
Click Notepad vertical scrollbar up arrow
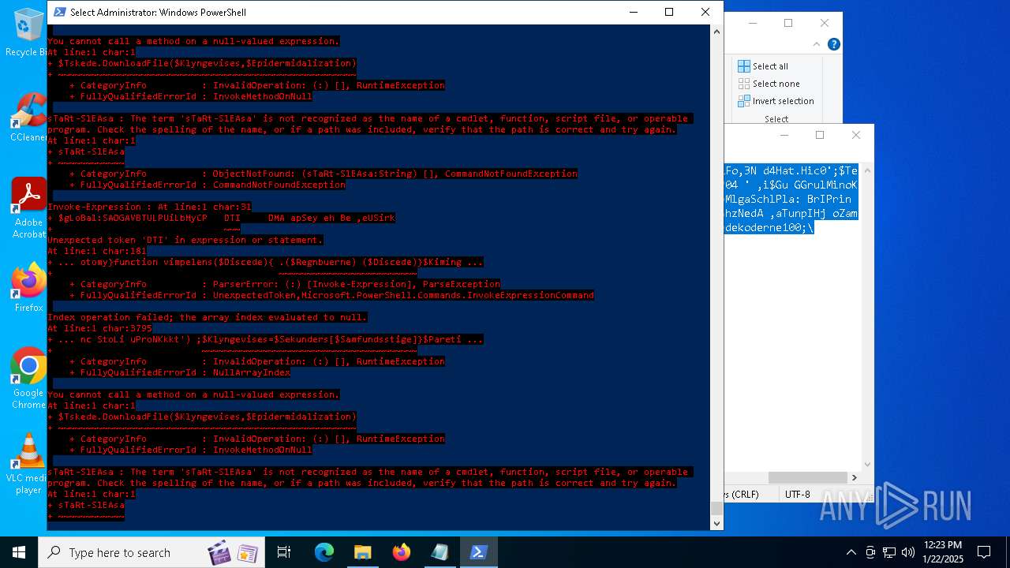[867, 170]
